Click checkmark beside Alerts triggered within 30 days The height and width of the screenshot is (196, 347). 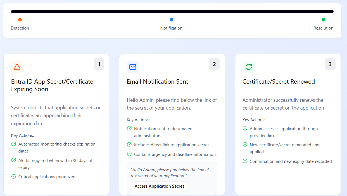tap(13, 160)
